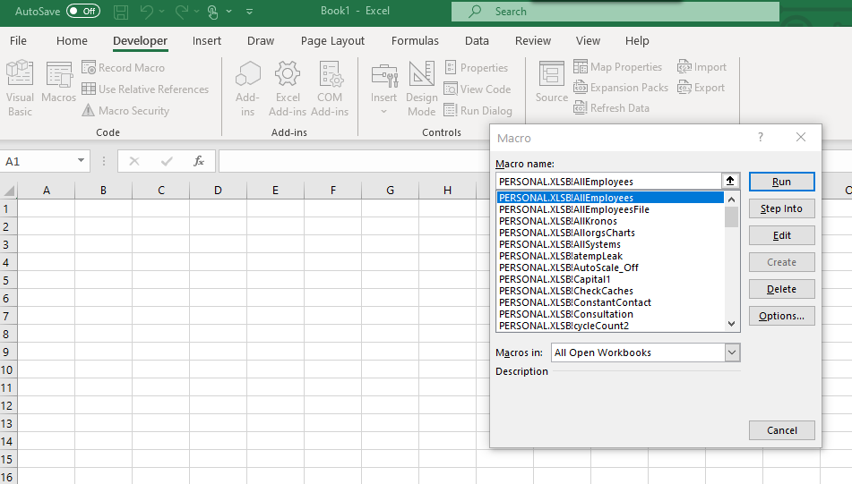The height and width of the screenshot is (484, 852).
Task: Open the Page Layout tab
Action: pyautogui.click(x=332, y=40)
